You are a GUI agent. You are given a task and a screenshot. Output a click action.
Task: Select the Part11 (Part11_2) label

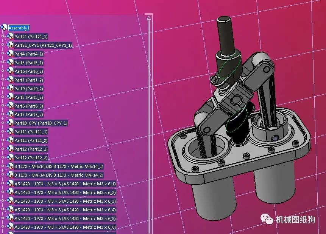[x=31, y=140]
